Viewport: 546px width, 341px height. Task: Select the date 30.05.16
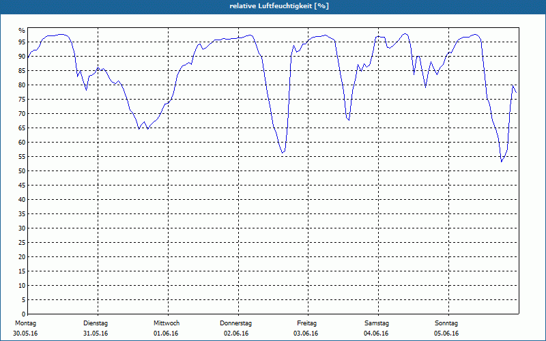(x=25, y=333)
